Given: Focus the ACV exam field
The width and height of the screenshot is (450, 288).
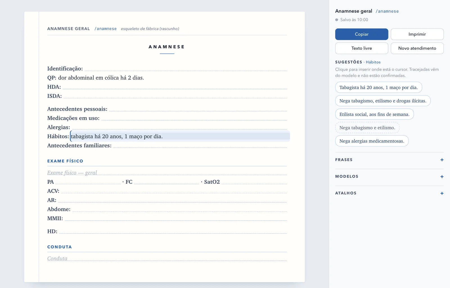Looking at the screenshot, I should (x=174, y=191).
